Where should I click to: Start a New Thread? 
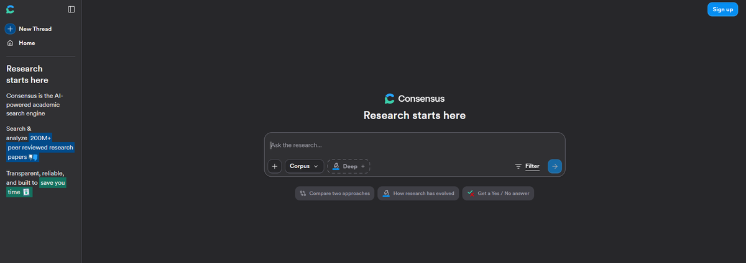[29, 29]
